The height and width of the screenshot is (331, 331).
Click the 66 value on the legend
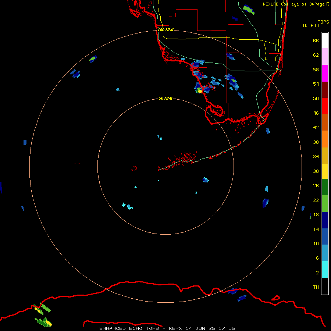tap(316, 40)
